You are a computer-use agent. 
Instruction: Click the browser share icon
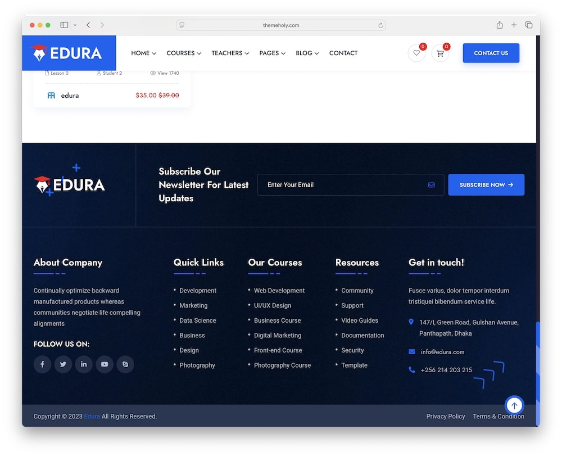coord(500,25)
